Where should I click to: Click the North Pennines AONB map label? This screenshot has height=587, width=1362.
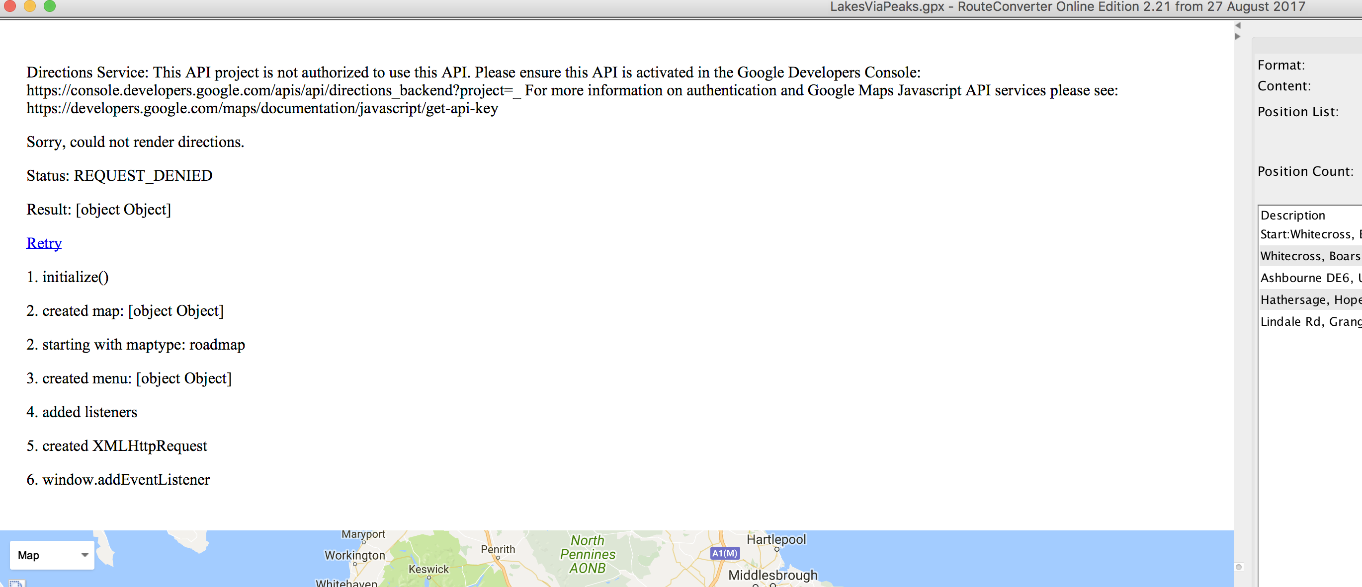click(588, 554)
